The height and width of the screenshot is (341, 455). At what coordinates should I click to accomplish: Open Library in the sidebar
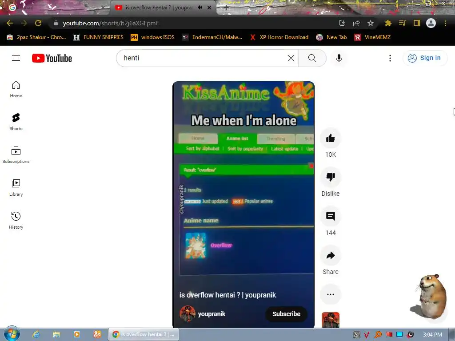tap(16, 188)
